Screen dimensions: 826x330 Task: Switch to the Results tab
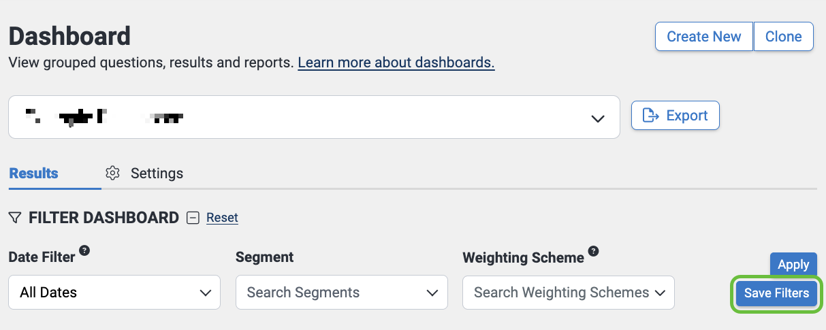coord(34,173)
